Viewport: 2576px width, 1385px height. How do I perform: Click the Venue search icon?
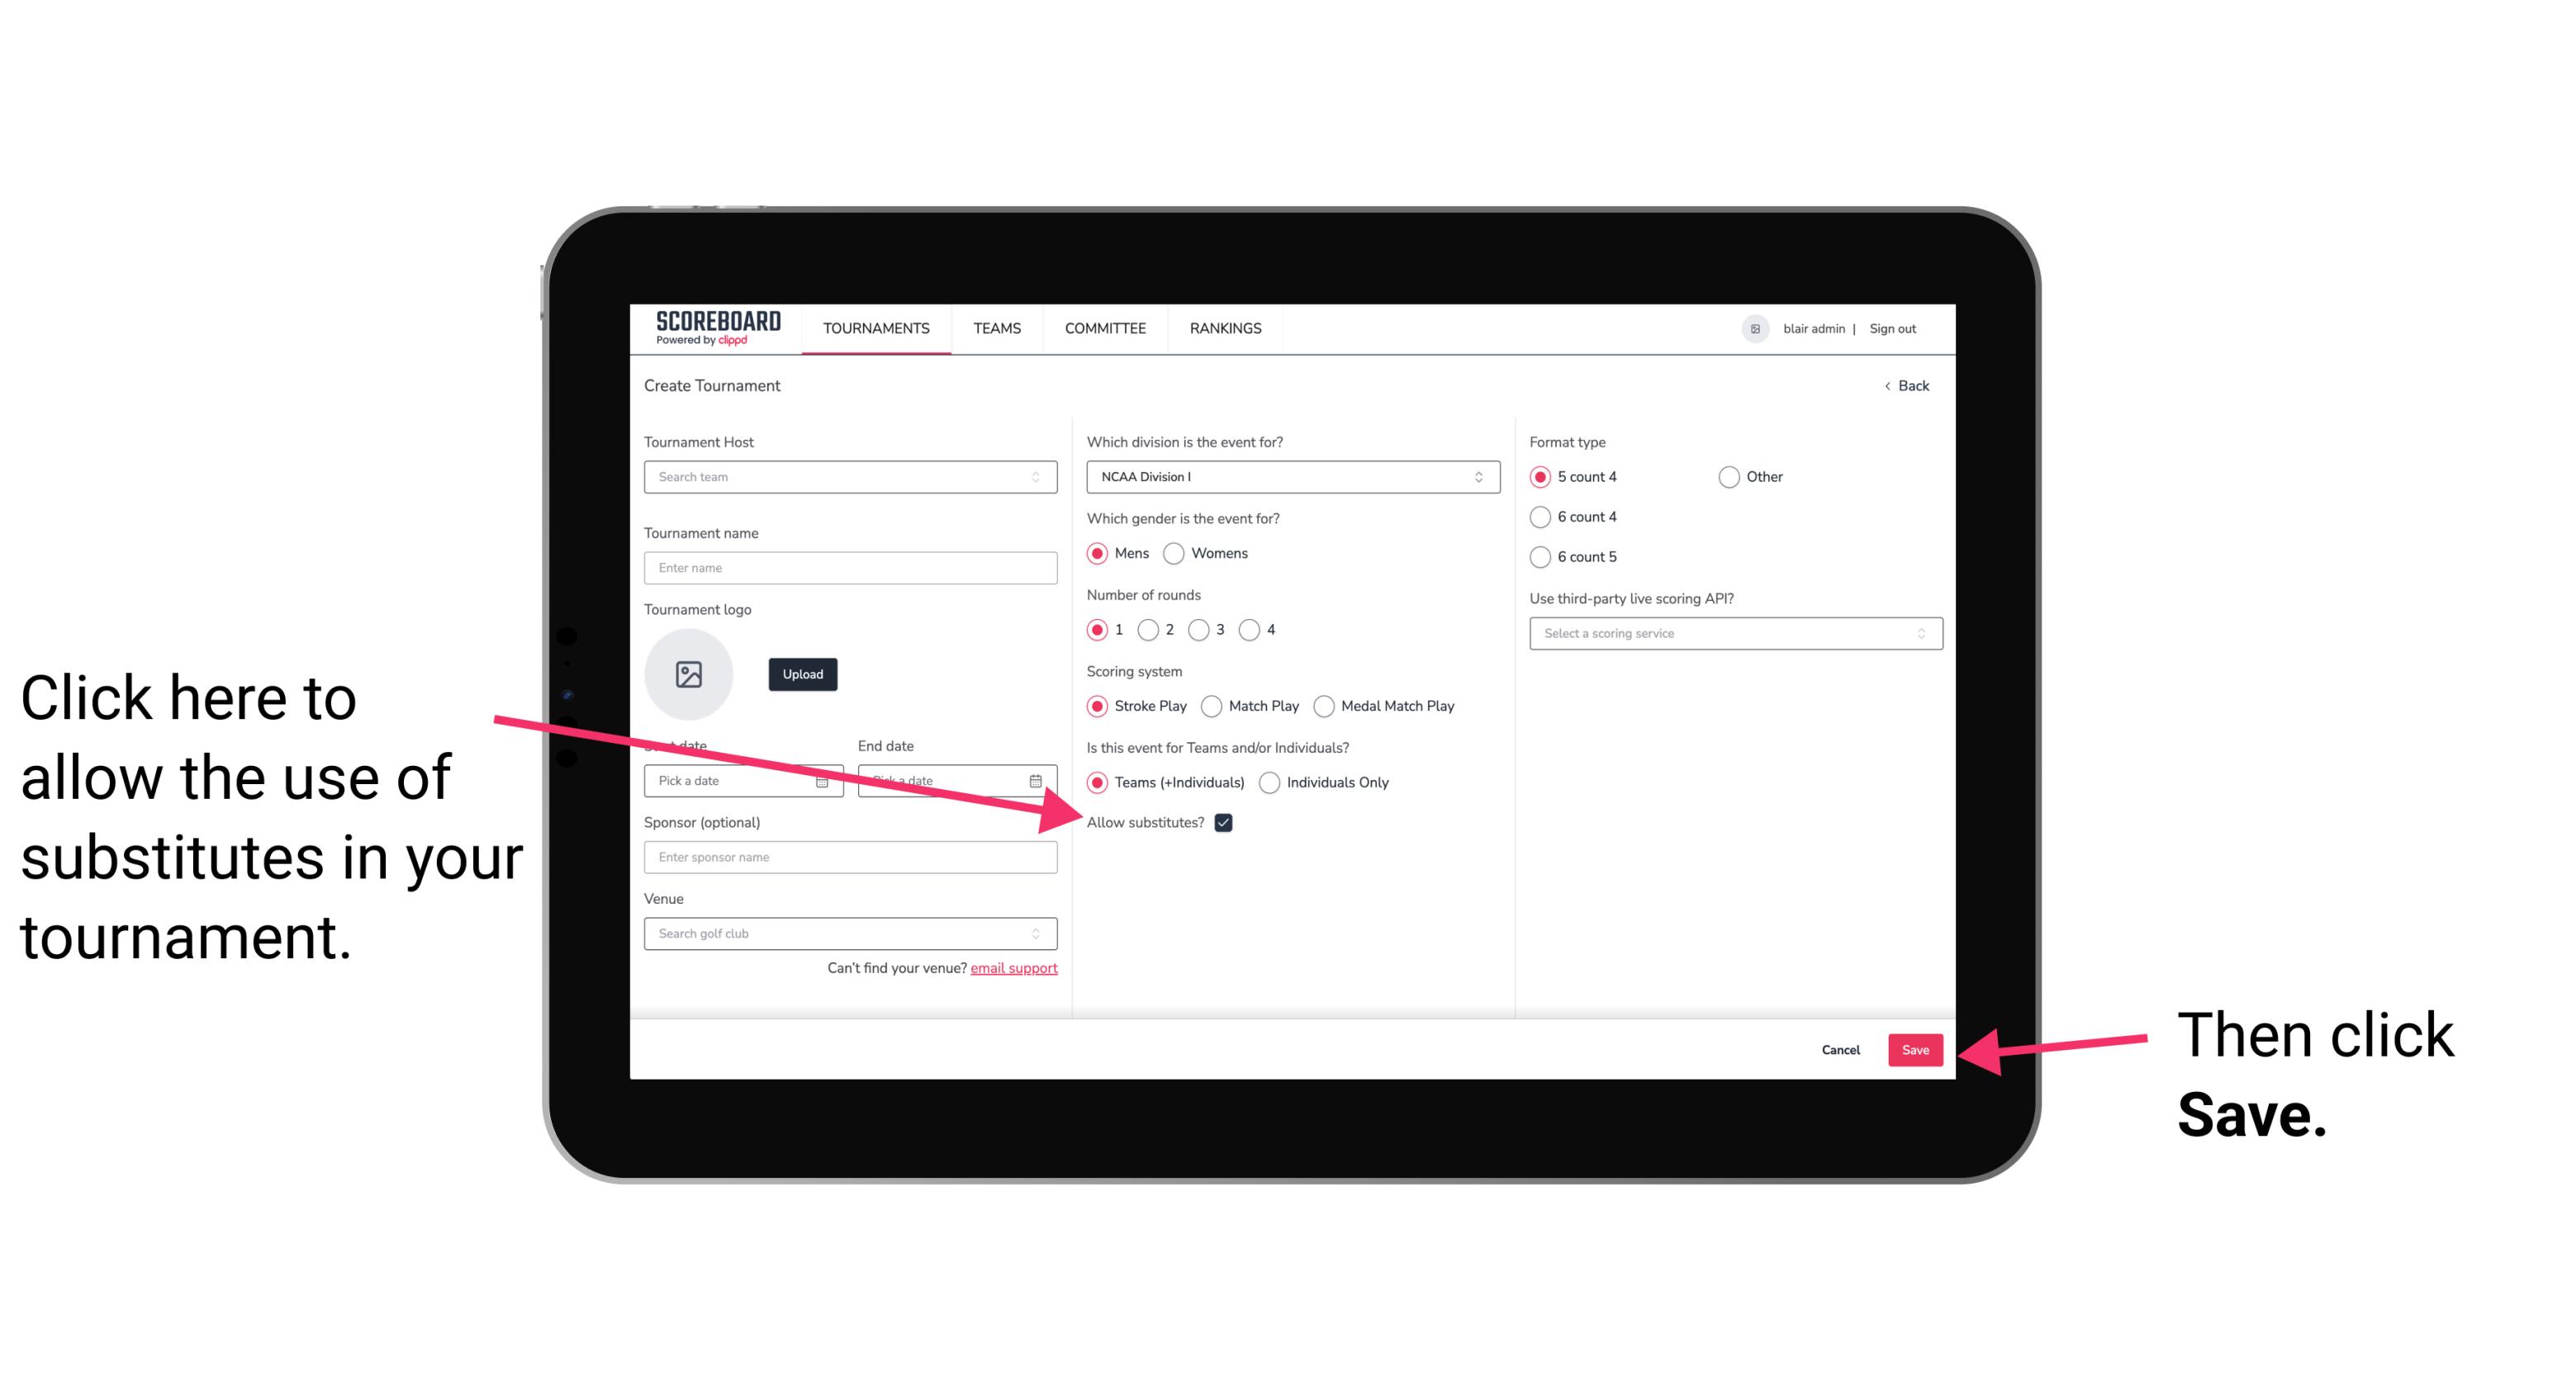click(x=1041, y=933)
